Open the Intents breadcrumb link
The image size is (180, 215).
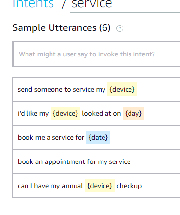[33, 4]
